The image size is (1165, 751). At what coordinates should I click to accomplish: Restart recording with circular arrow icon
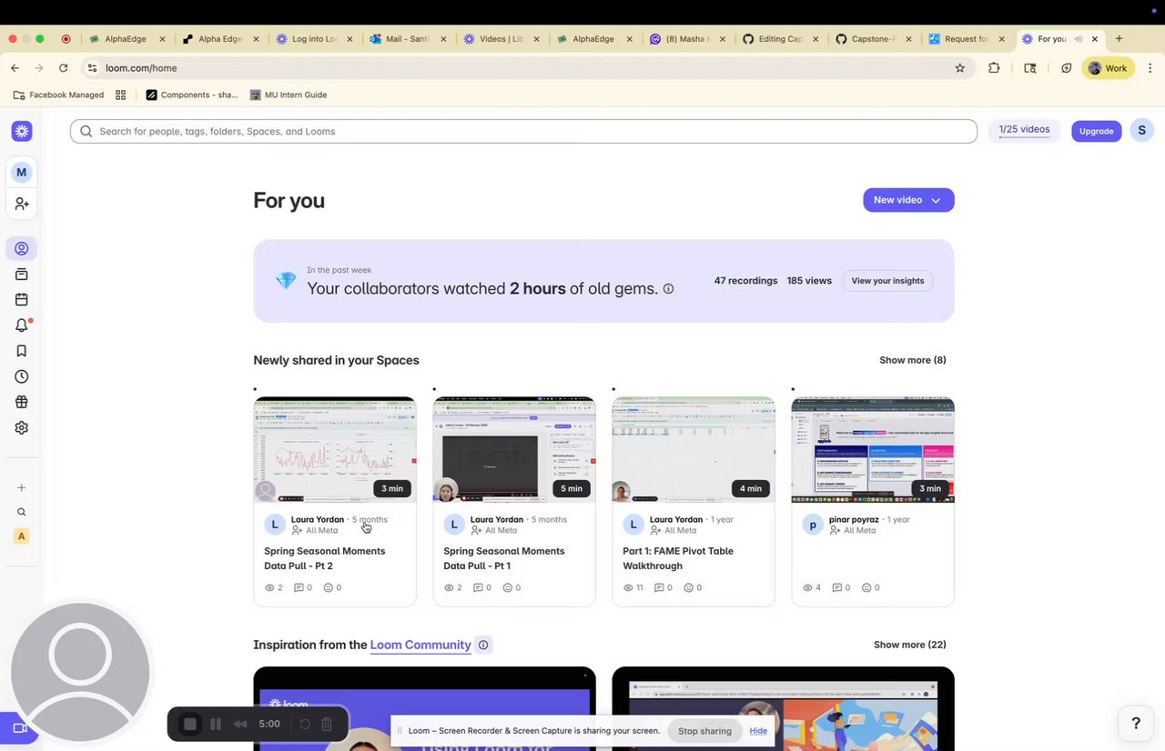(x=305, y=724)
